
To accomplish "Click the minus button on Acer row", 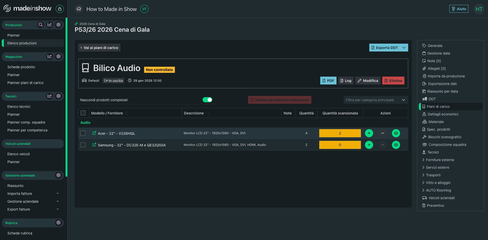I will coord(383,133).
